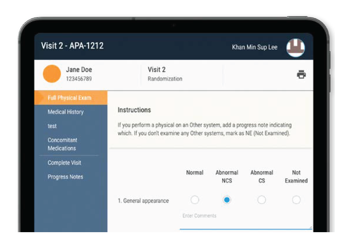Click the printer icon
Image resolution: width=349 pixels, height=244 pixels.
[x=301, y=74]
